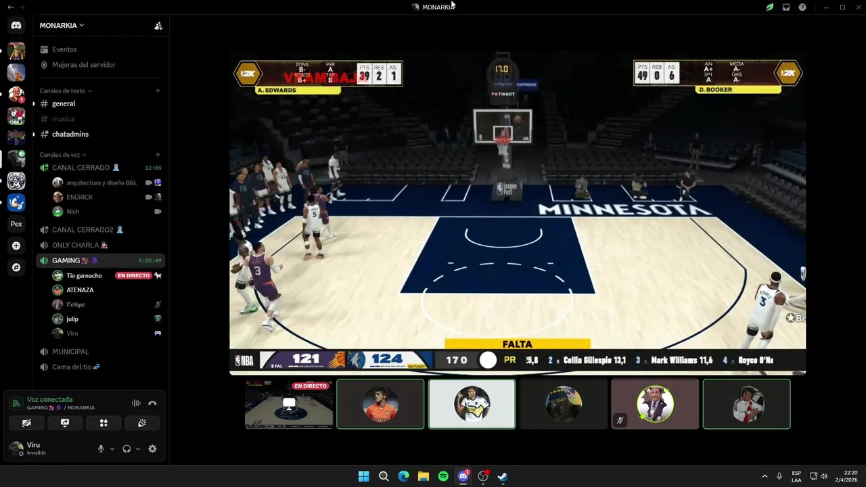Open audio output device options arrow
Image resolution: width=866 pixels, height=487 pixels.
(x=138, y=448)
